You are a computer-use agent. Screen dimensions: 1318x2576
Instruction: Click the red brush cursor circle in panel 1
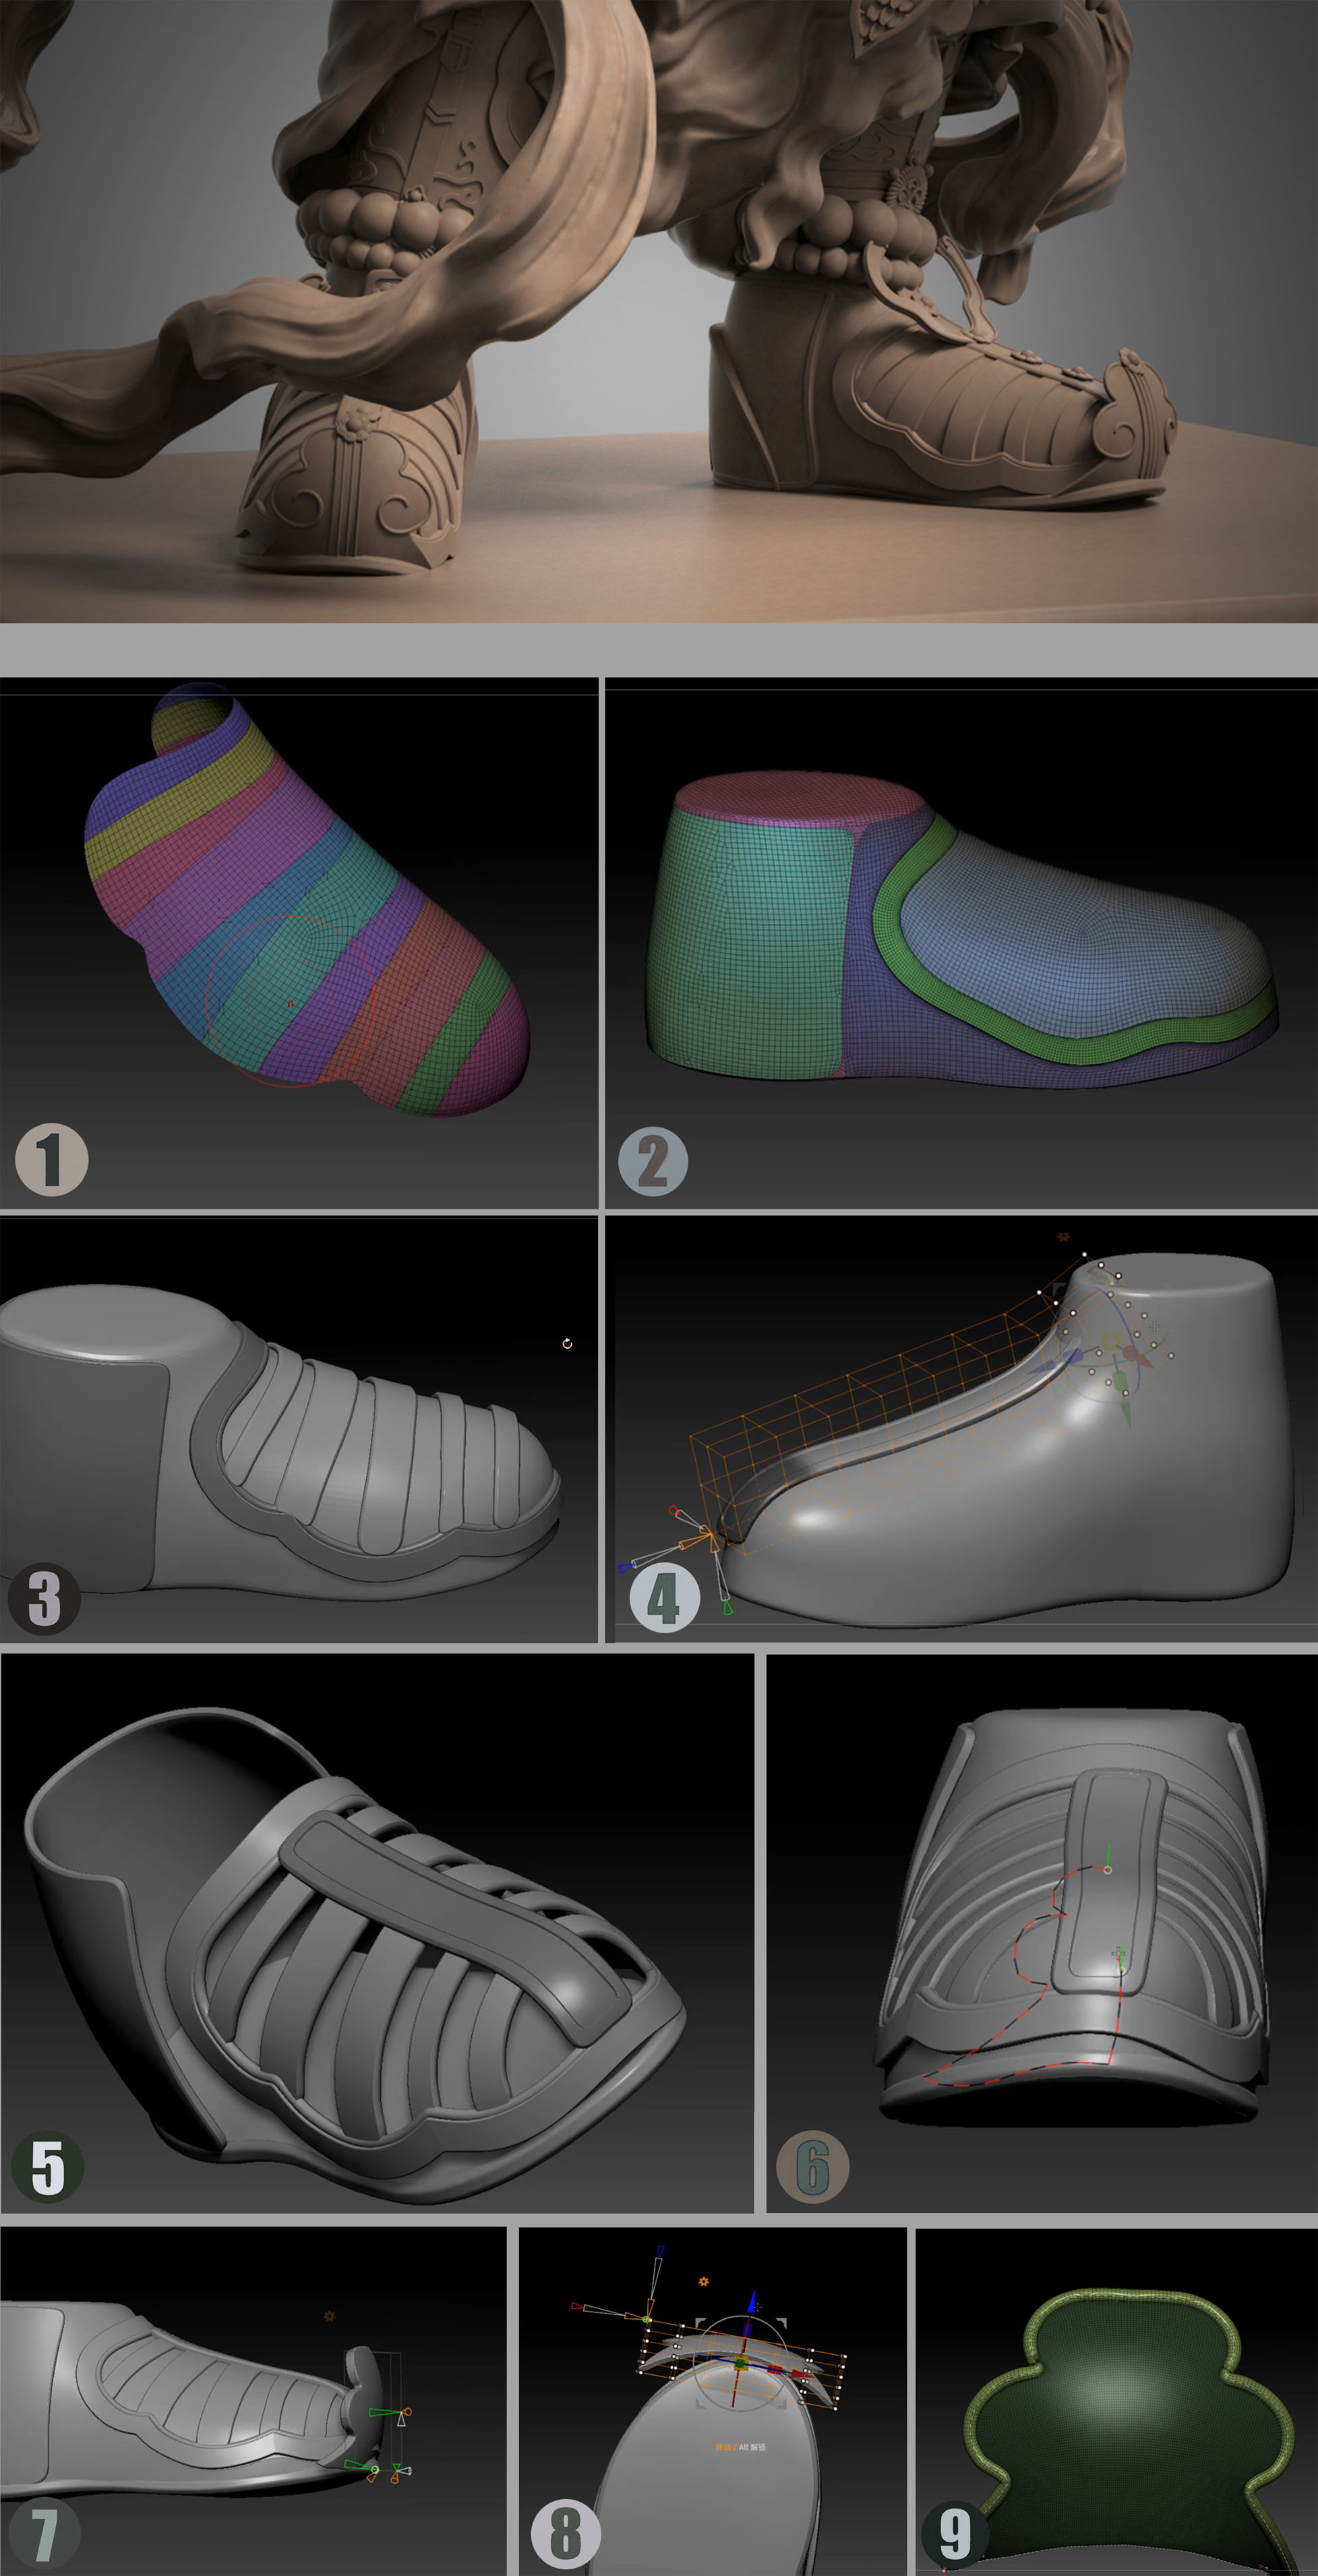point(290,1000)
